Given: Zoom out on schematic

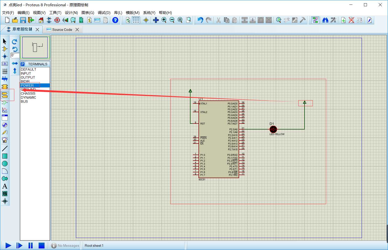Looking at the screenshot, I should pyautogui.click(x=172, y=20).
